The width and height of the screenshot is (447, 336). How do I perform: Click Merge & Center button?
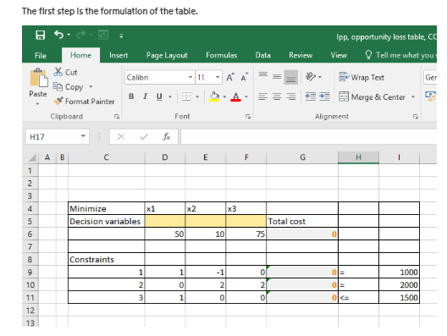tap(372, 96)
